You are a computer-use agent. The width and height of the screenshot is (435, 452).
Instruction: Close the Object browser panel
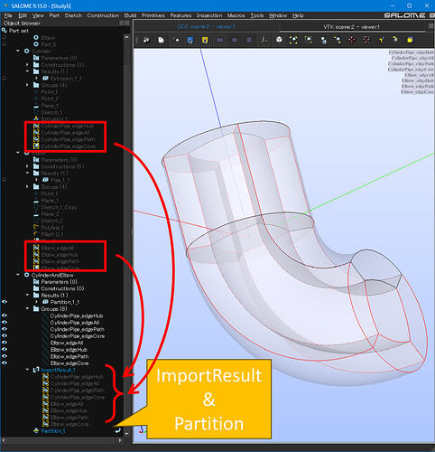coord(128,24)
